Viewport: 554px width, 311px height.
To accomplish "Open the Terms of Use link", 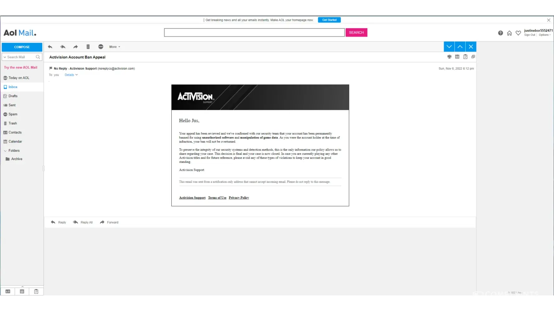I will coord(217,198).
